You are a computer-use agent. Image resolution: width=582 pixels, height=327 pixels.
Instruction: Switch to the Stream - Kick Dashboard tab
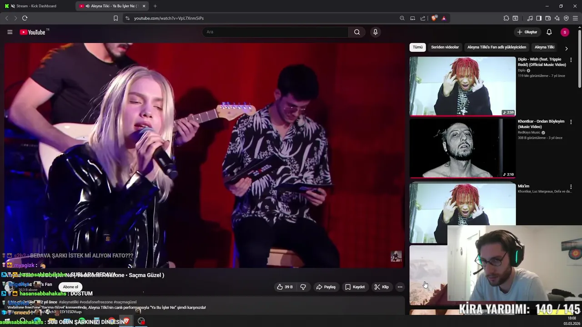37,6
